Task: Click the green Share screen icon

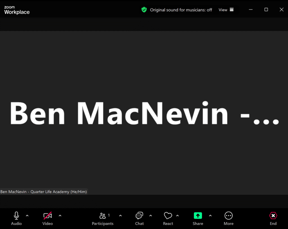Action: 198,216
